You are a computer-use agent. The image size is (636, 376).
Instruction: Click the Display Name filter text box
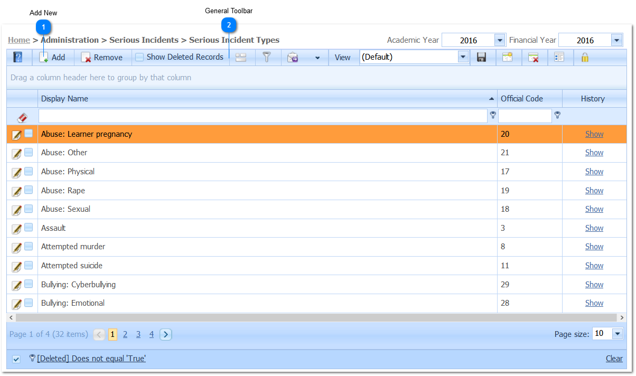[263, 116]
